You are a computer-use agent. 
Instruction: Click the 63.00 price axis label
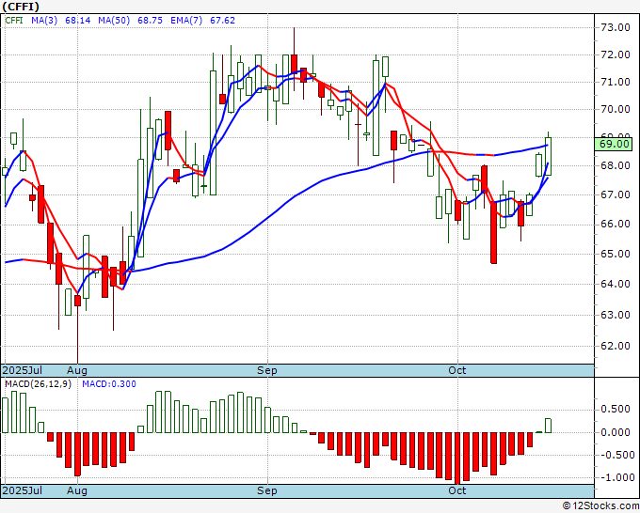coord(616,315)
